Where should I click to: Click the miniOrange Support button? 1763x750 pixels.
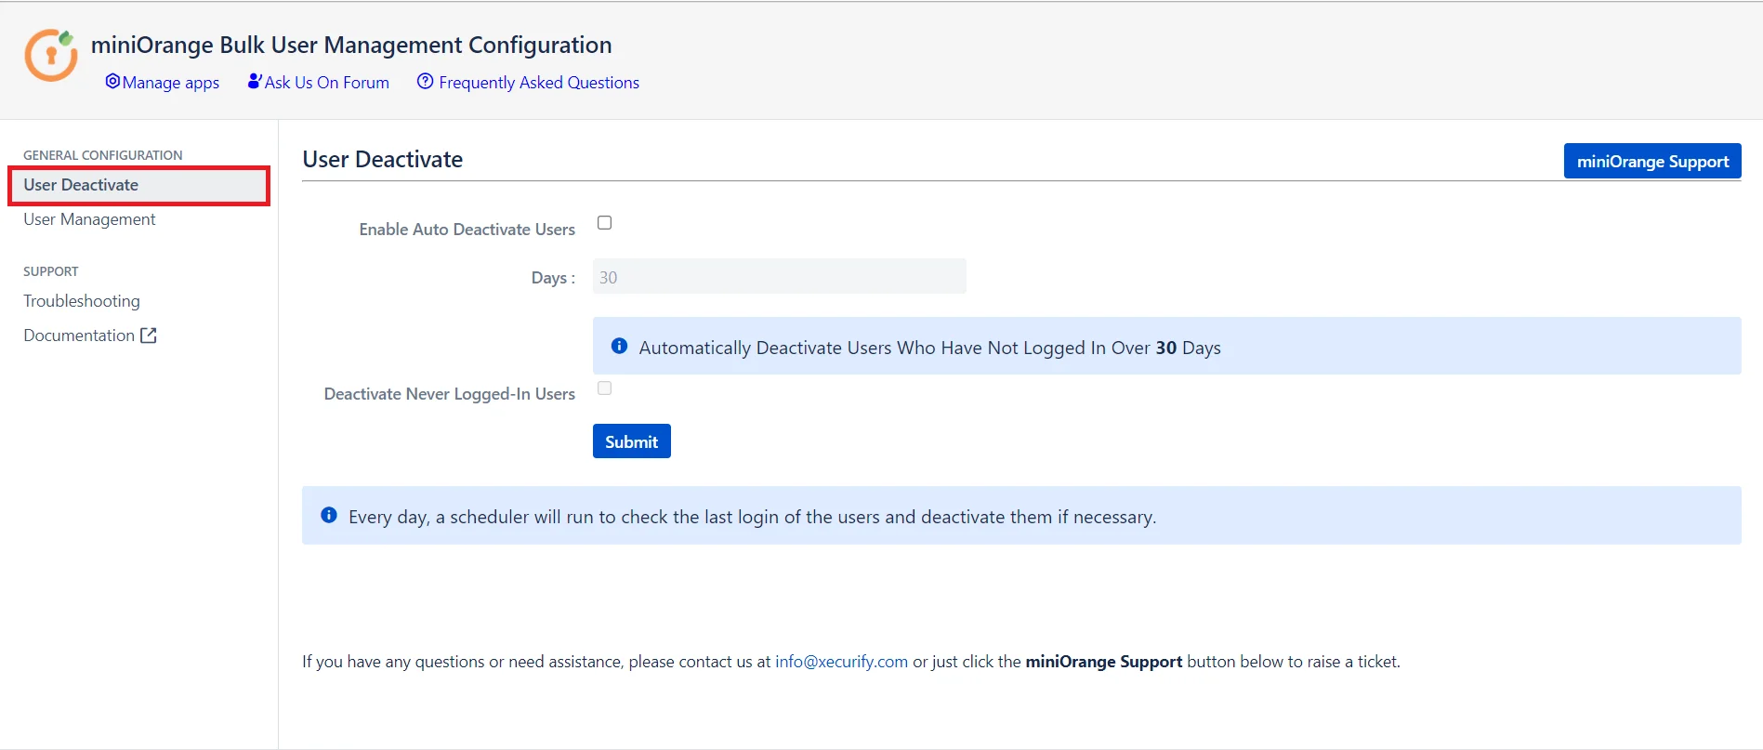[1652, 161]
